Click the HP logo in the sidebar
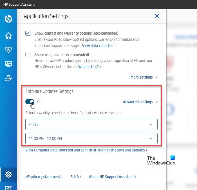This screenshot has width=197, height=190. 8,19
